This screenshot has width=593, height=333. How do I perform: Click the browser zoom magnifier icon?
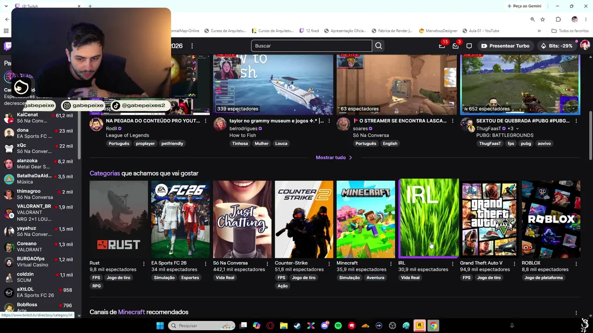[532, 19]
